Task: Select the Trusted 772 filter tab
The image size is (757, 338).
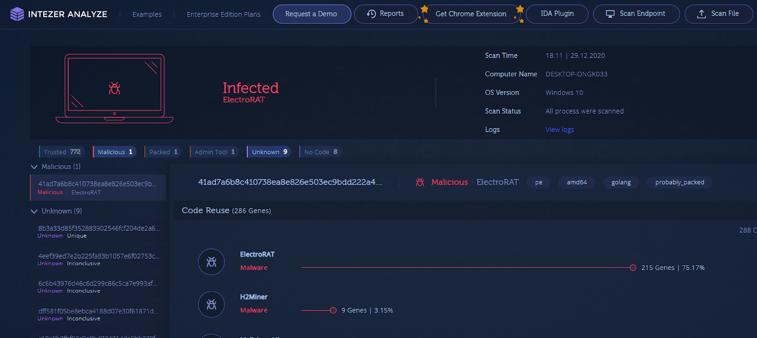Action: point(62,152)
